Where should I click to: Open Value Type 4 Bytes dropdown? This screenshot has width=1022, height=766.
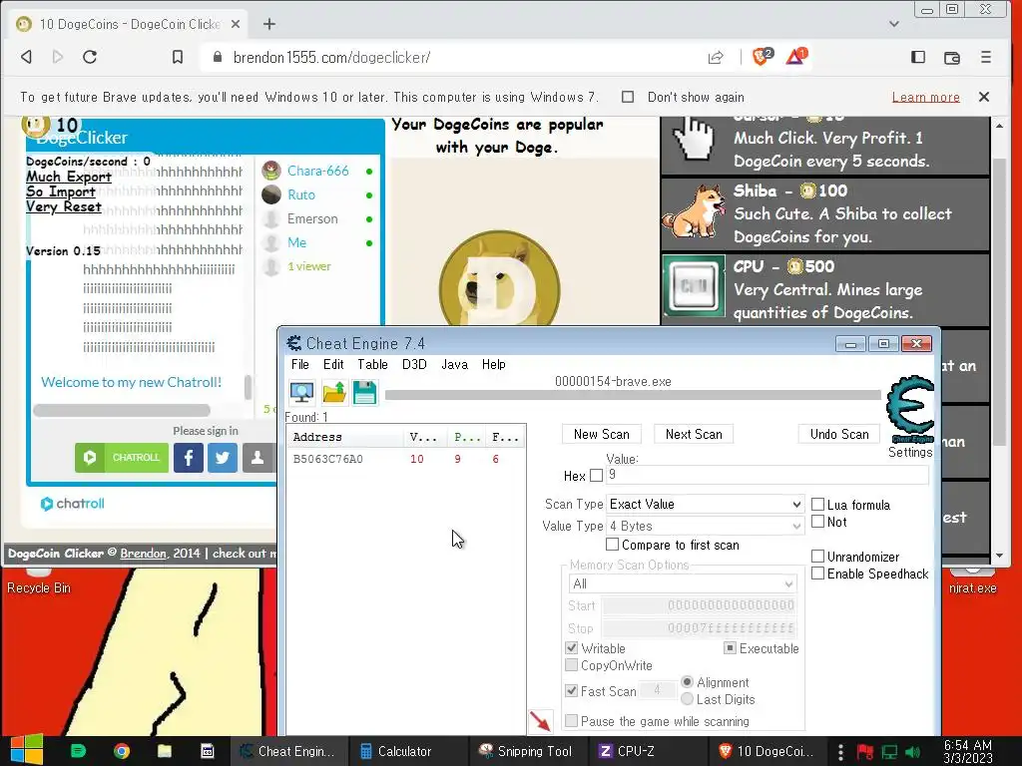[705, 526]
